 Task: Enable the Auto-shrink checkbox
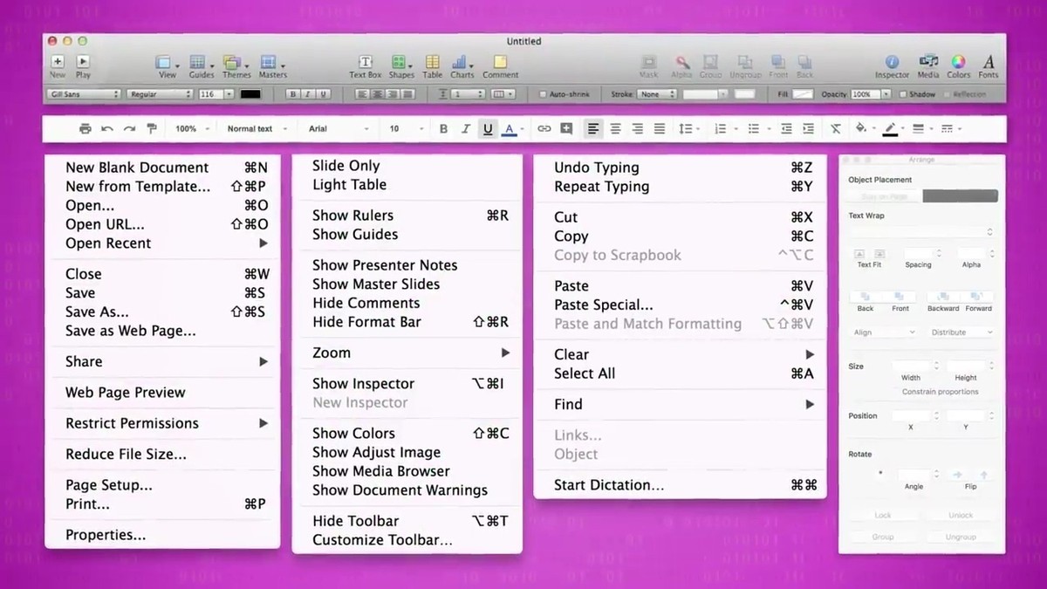coord(544,94)
